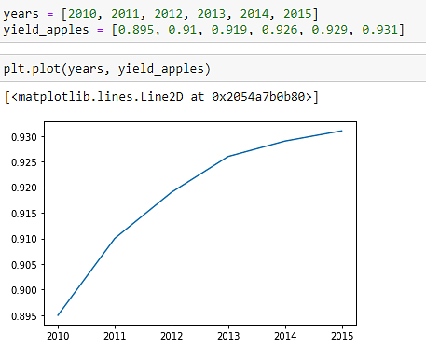Click the Line2D output text
Viewport: 426px width, 362px height.
[x=161, y=97]
